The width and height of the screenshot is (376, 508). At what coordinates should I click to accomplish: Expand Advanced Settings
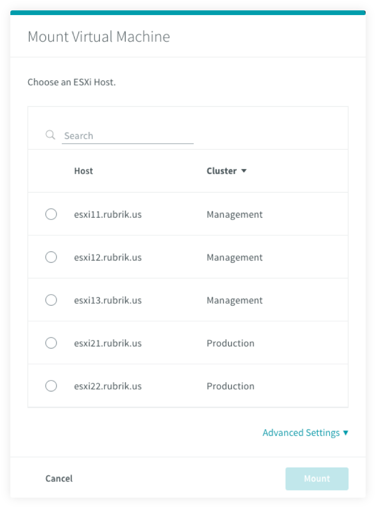pyautogui.click(x=305, y=433)
